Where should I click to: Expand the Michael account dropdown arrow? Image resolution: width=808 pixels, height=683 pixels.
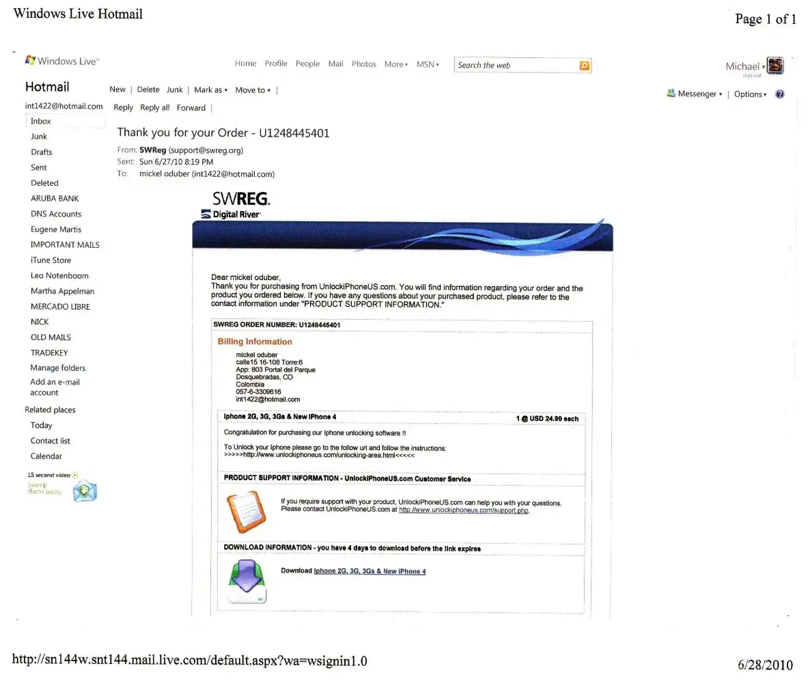[763, 66]
